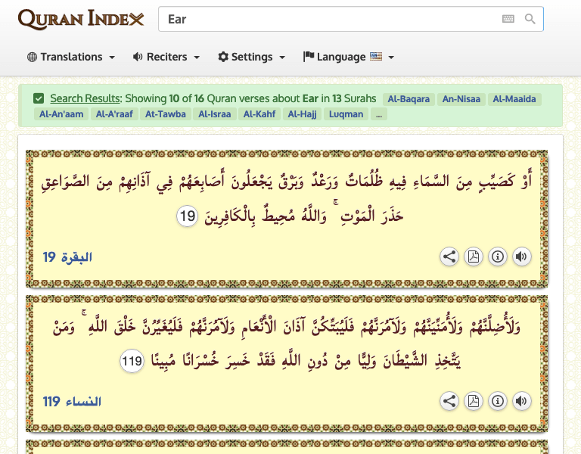Share An-Nisaa verse 119
581x454 pixels.
[x=449, y=401]
